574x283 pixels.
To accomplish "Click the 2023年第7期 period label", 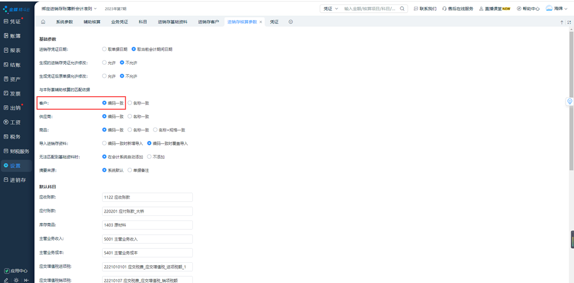I will 115,8.
